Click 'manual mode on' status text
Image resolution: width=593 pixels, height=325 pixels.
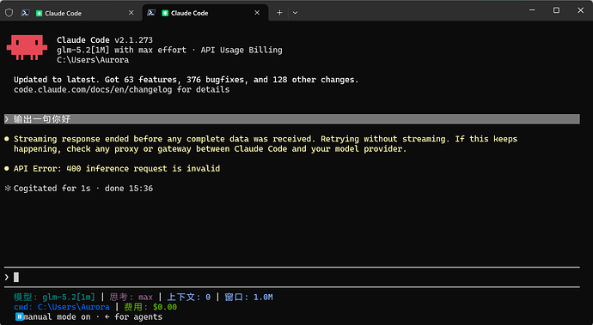(x=57, y=316)
